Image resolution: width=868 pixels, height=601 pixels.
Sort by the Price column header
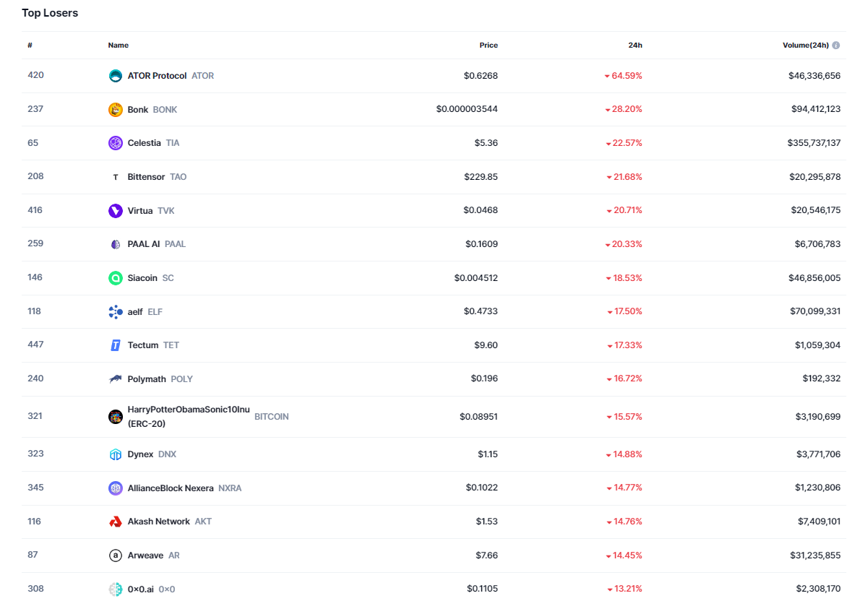[x=489, y=46]
